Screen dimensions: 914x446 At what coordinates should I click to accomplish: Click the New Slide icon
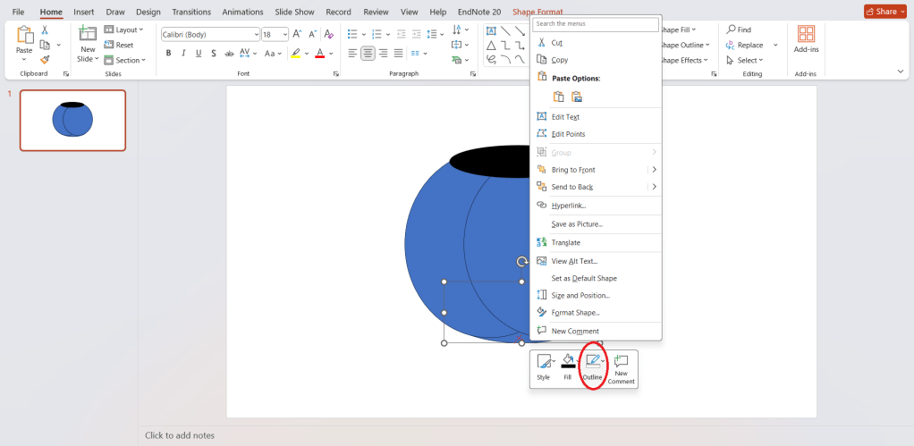point(87,34)
